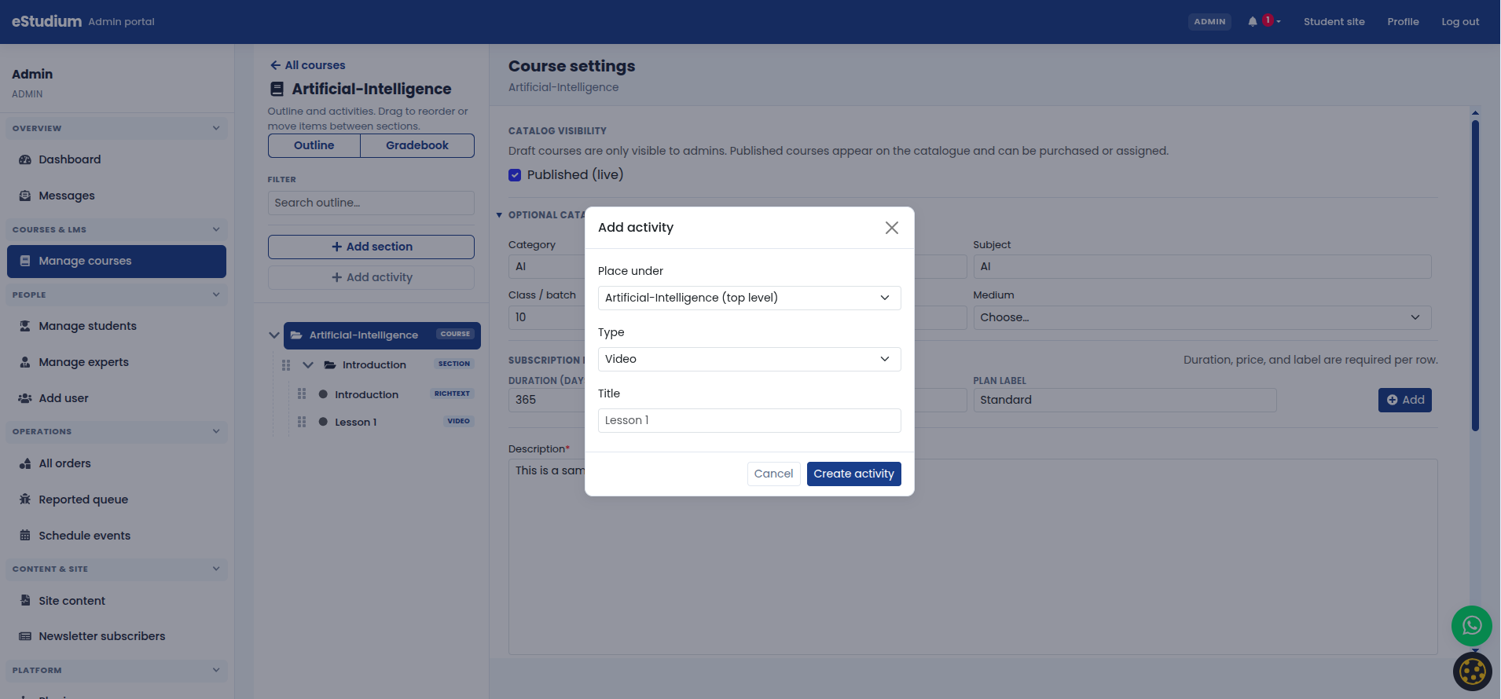Add a subscription plan row
Screen dimensions: 1501x699
[x=1404, y=400]
